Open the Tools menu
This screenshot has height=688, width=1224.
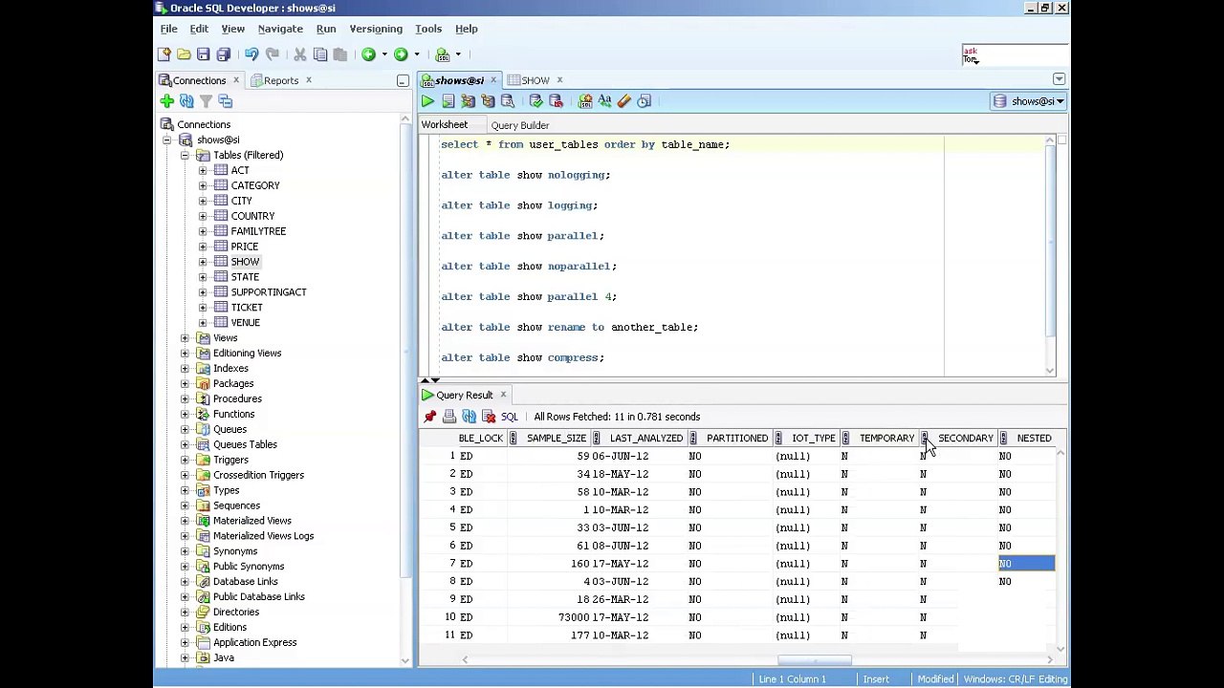428,29
